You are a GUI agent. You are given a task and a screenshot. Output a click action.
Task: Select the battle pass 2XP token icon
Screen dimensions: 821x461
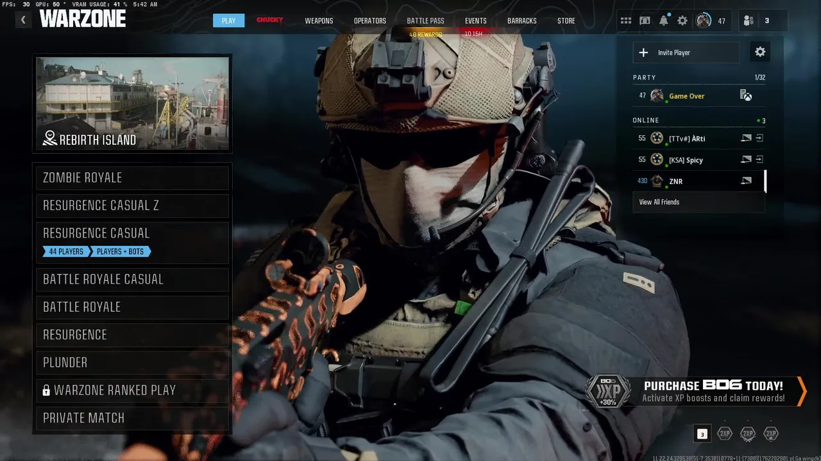771,434
